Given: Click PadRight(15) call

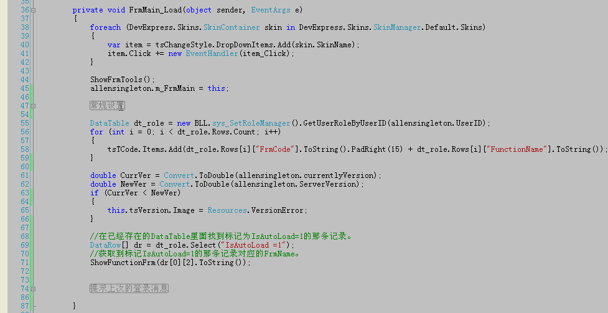Looking at the screenshot, I should coord(377,149).
